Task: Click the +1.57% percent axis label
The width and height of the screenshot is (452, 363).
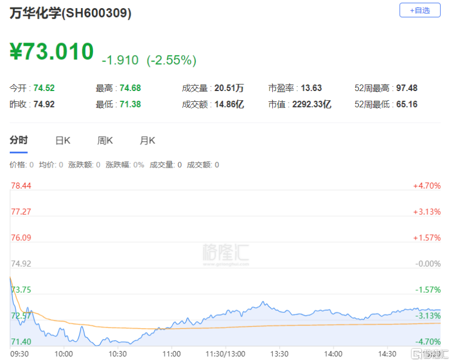Action: tap(426, 238)
